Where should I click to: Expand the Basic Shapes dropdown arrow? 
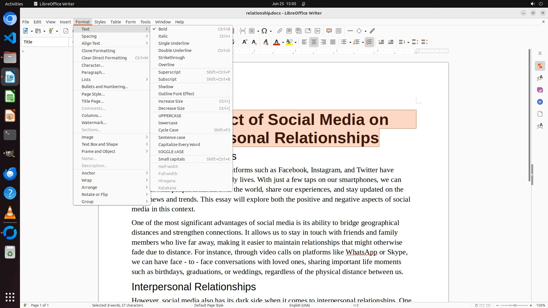tap(365, 31)
